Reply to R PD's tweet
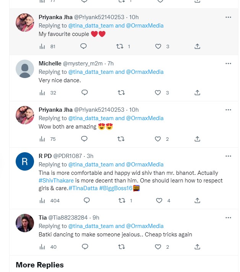 pos(86,200)
